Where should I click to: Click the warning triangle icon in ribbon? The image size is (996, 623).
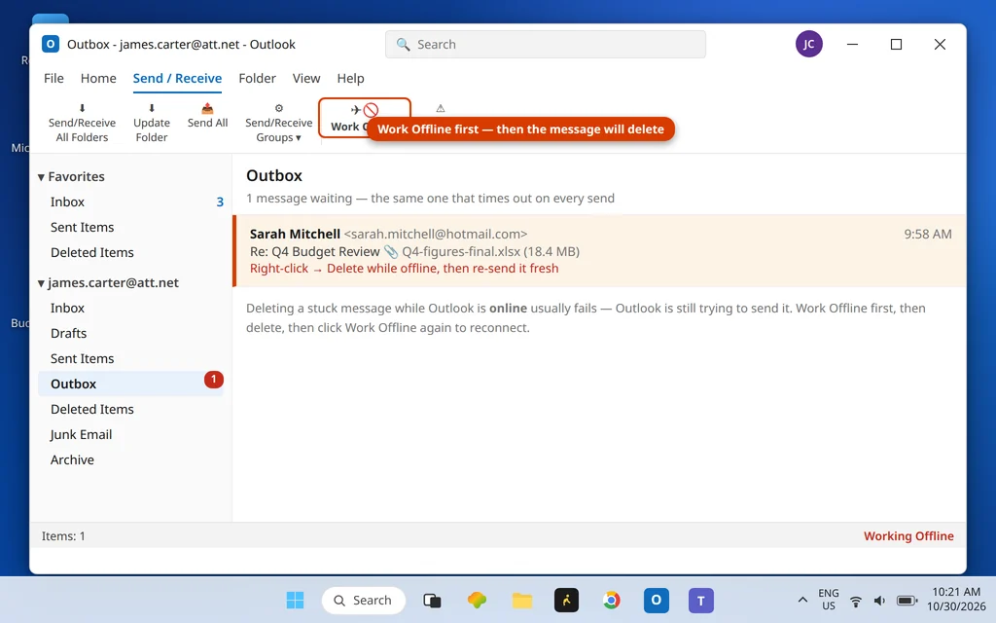441,108
